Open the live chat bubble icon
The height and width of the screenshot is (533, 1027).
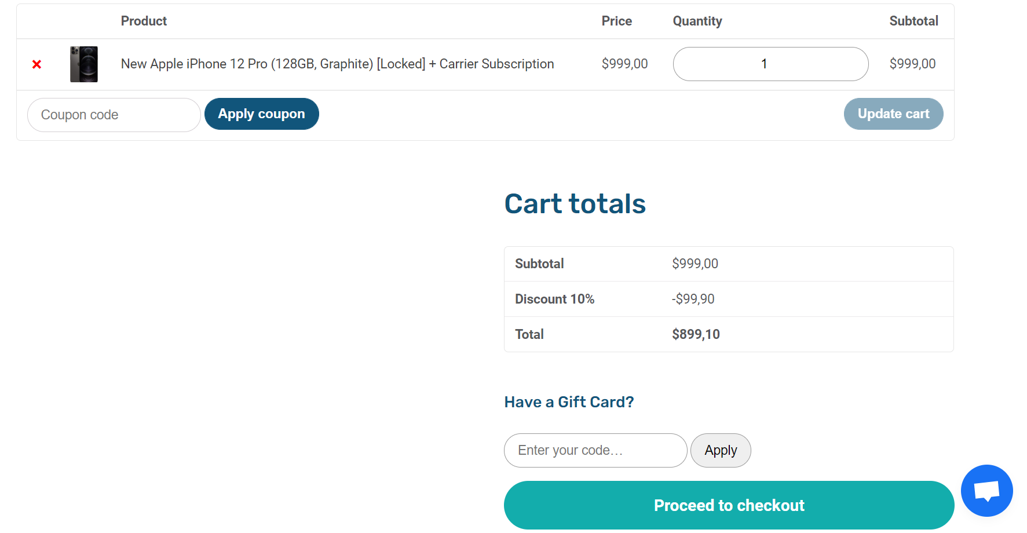pyautogui.click(x=986, y=491)
